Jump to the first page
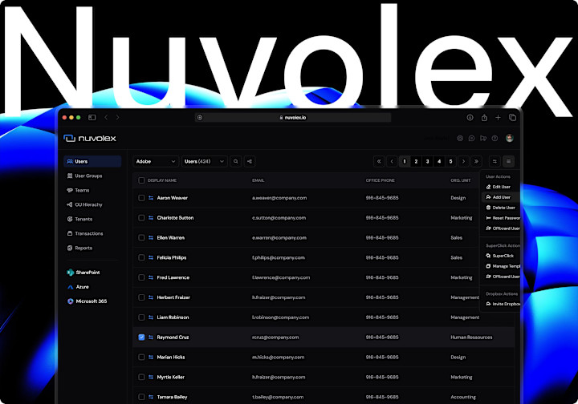578x404 pixels. (x=379, y=162)
